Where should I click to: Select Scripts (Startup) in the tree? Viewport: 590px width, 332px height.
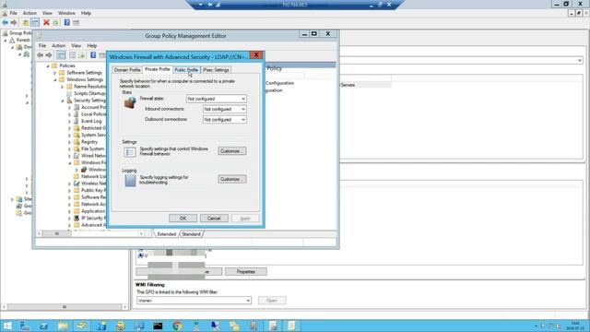pyautogui.click(x=89, y=93)
